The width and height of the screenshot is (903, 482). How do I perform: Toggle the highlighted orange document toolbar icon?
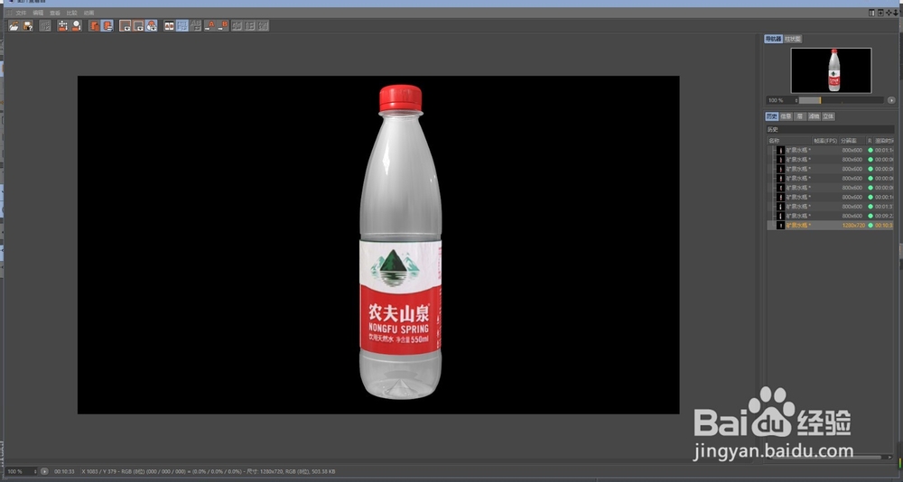107,25
